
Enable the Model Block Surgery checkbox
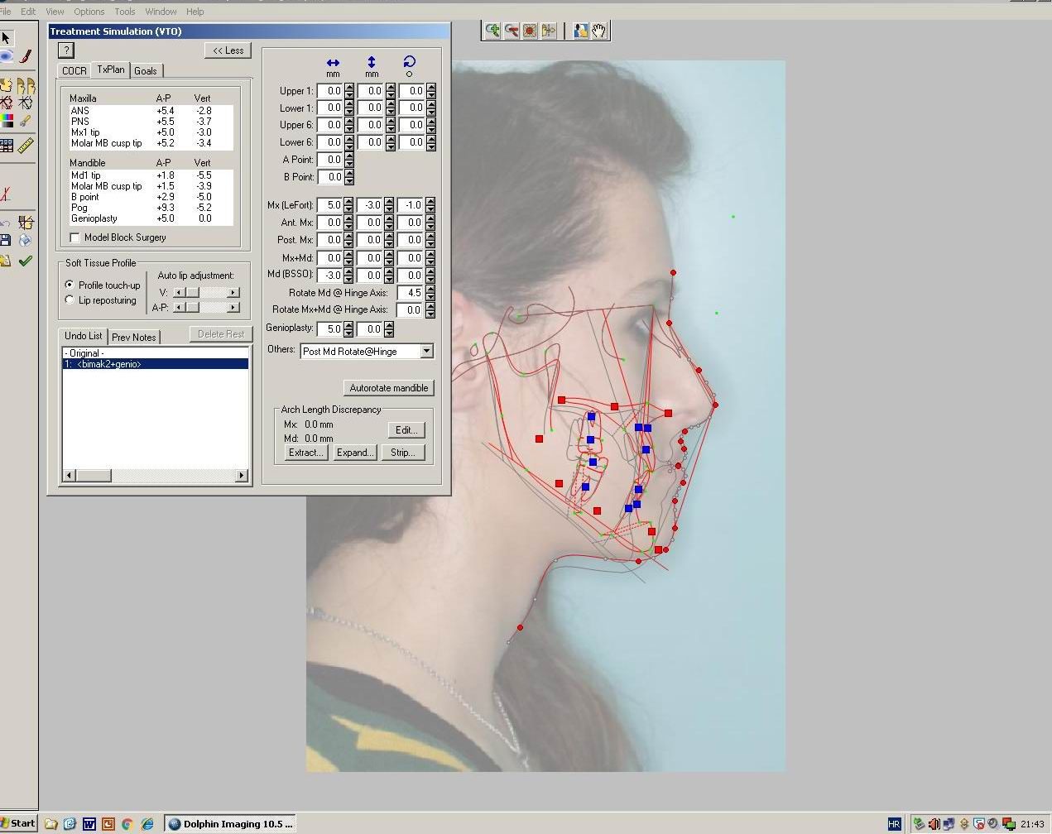pyautogui.click(x=75, y=237)
